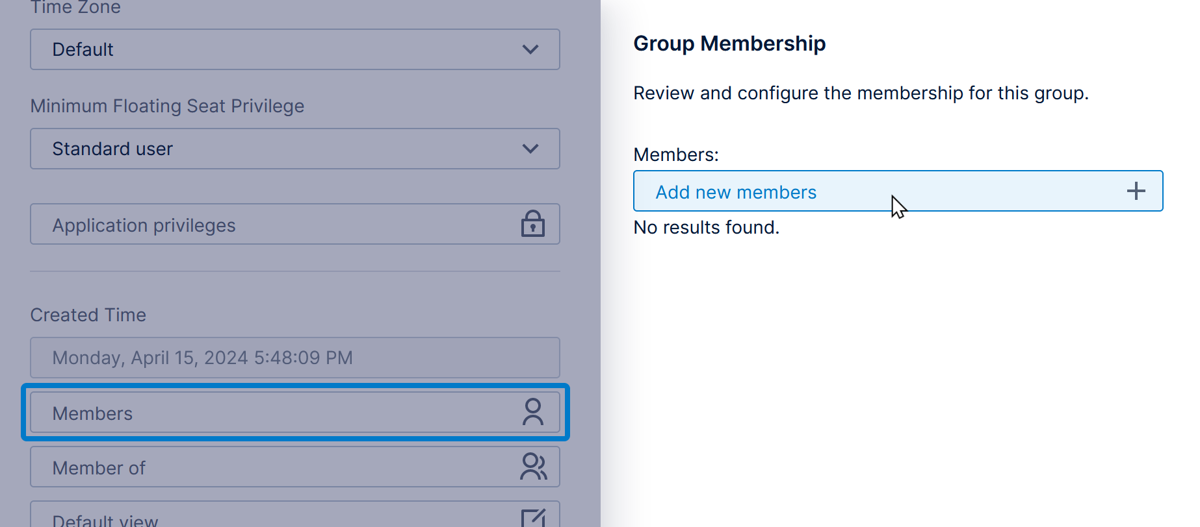Viewport: 1200px width, 527px height.
Task: Select the Created Time date field
Action: (x=295, y=358)
